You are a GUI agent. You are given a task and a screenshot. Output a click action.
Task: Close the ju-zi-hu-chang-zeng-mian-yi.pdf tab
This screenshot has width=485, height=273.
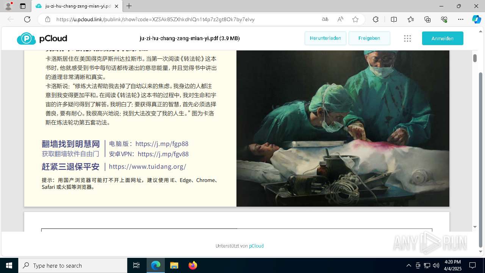pos(117,6)
